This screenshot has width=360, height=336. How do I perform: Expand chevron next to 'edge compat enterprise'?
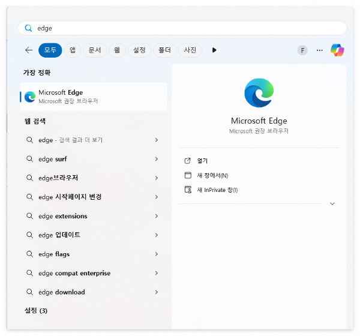pyautogui.click(x=157, y=273)
